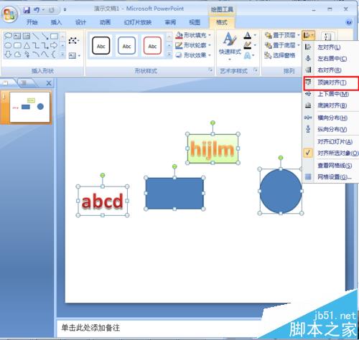The height and width of the screenshot is (340, 359).
Task: Open 形状效果 shape effects dropdown
Action: pos(193,55)
